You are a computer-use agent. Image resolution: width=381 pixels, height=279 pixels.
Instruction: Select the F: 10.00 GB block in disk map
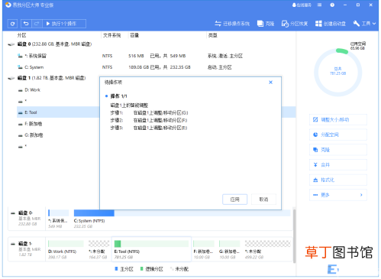point(204,250)
